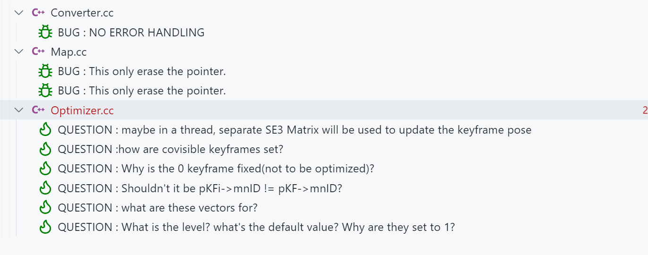Jump to 'What is the level' question
The image size is (648, 255).
point(256,227)
